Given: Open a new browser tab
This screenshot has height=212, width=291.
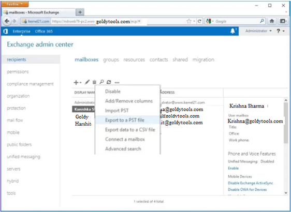Looking at the screenshot, I should [x=80, y=12].
